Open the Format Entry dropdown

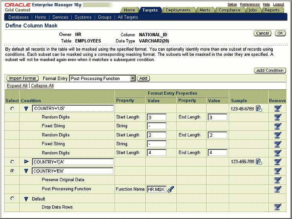click(x=133, y=78)
